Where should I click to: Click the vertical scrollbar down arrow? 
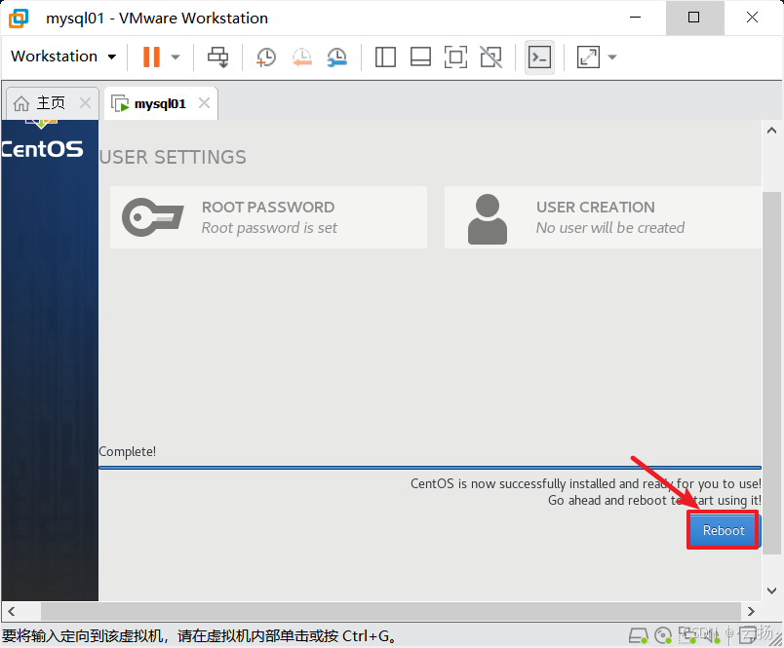[x=771, y=591]
